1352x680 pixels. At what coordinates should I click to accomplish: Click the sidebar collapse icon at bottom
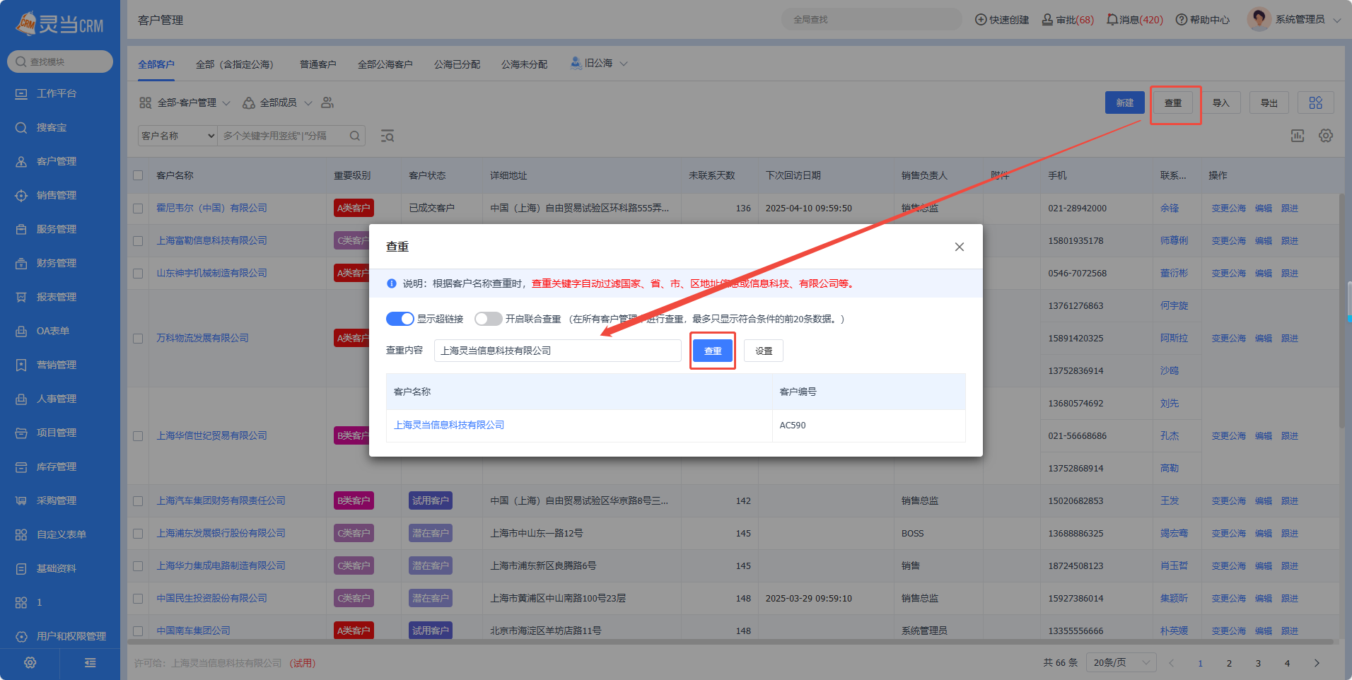click(x=90, y=663)
